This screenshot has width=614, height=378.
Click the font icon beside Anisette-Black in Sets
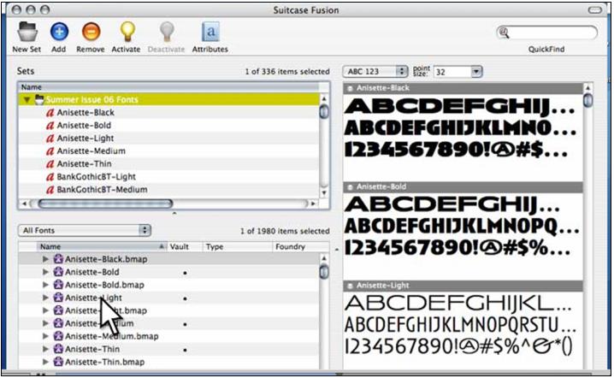50,113
